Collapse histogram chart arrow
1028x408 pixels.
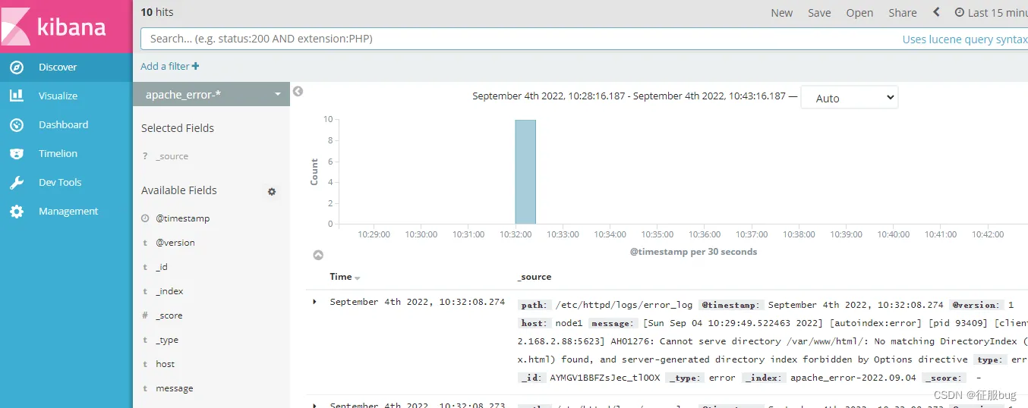pos(318,256)
